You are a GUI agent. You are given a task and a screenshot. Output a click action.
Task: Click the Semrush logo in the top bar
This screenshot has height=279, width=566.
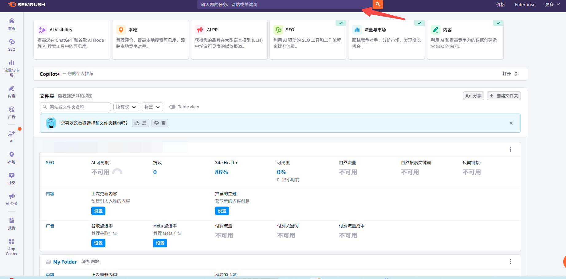(x=27, y=5)
